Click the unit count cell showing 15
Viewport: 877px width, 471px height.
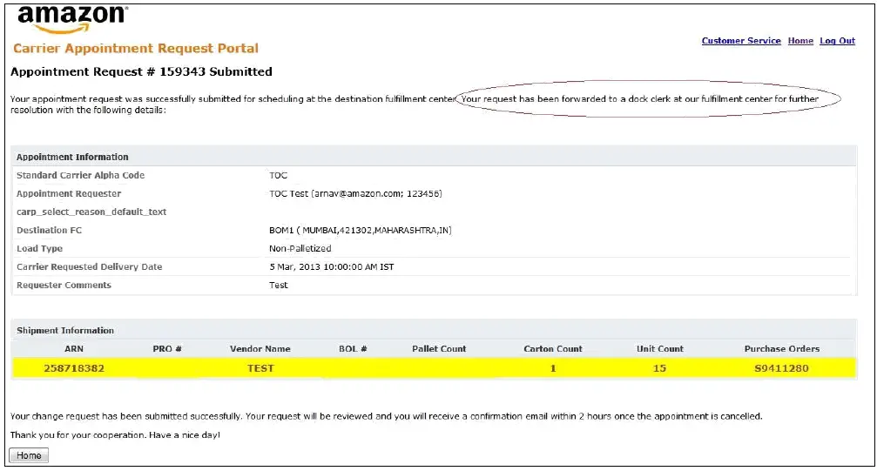pyautogui.click(x=659, y=368)
